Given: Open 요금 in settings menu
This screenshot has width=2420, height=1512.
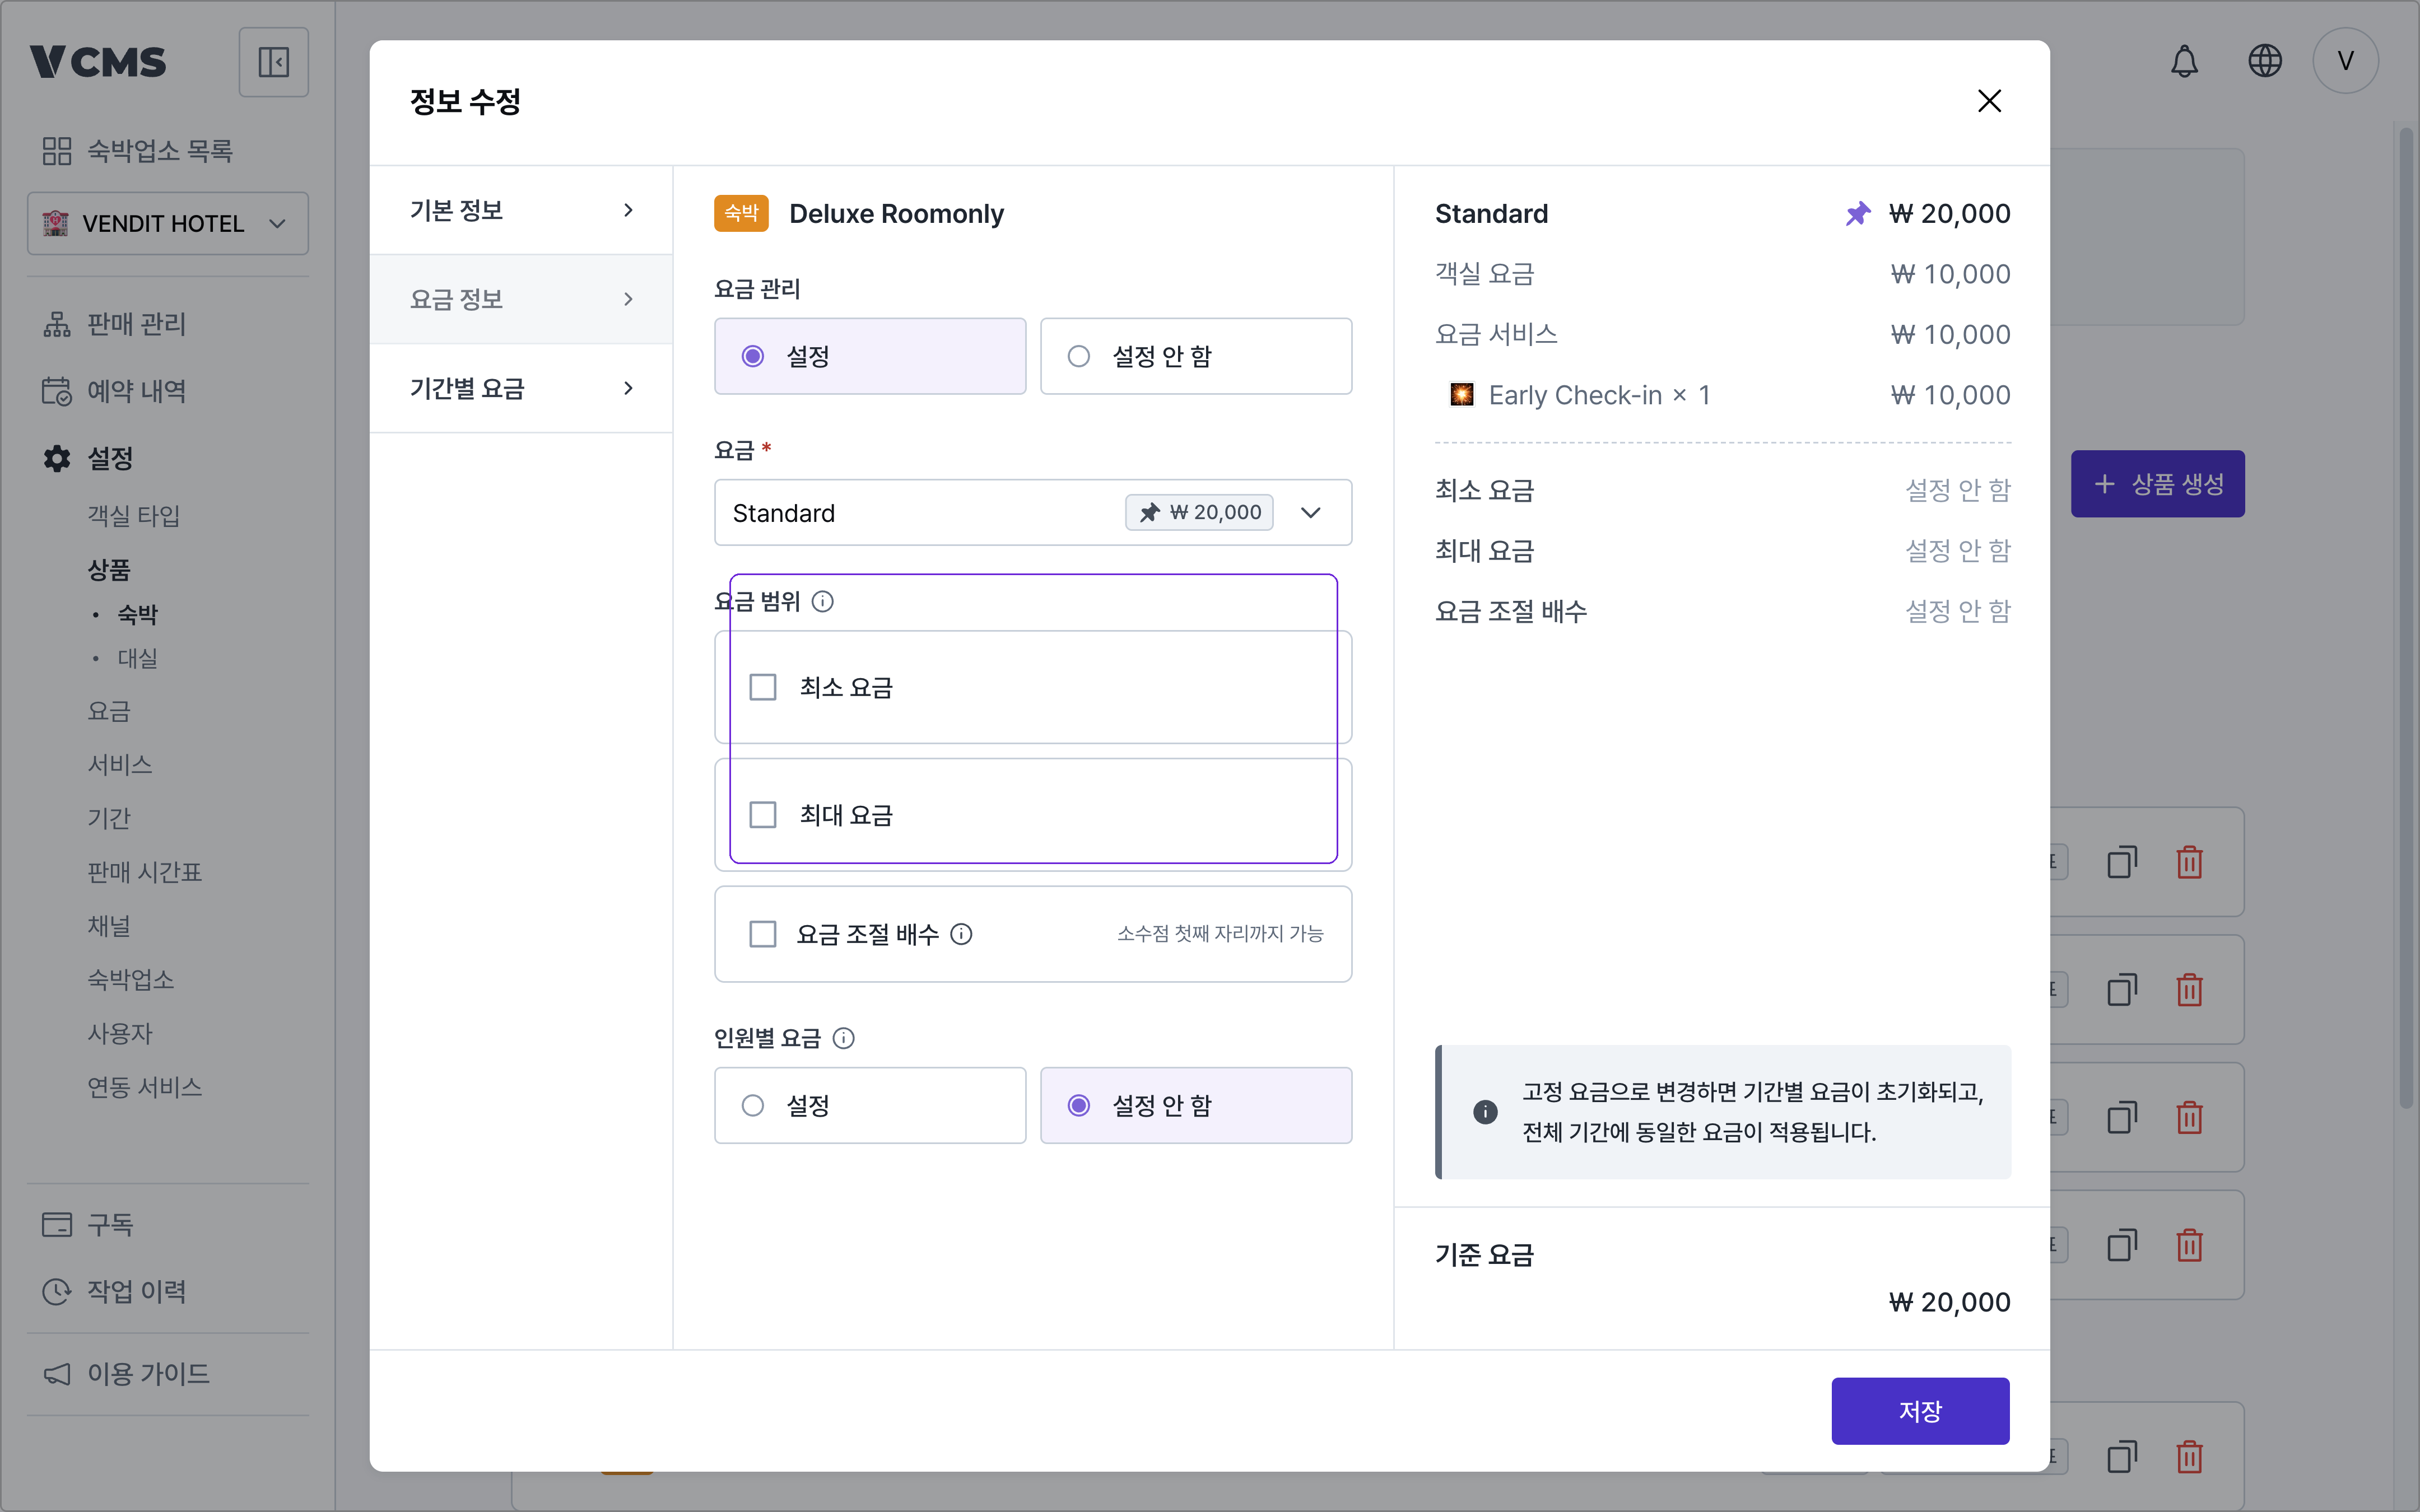Looking at the screenshot, I should [109, 711].
